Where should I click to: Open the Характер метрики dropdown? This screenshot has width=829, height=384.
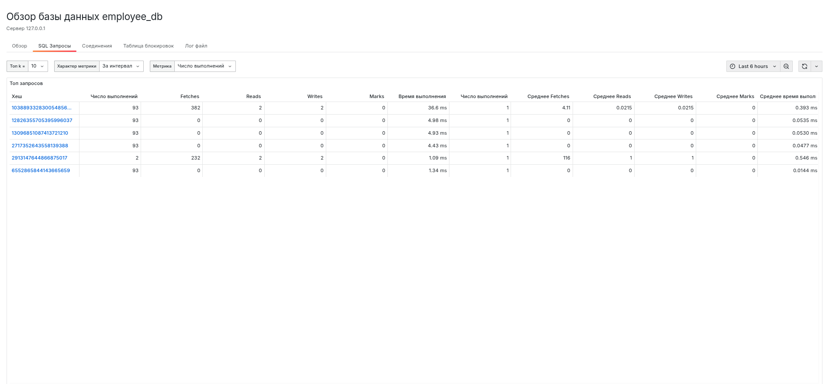click(x=121, y=66)
